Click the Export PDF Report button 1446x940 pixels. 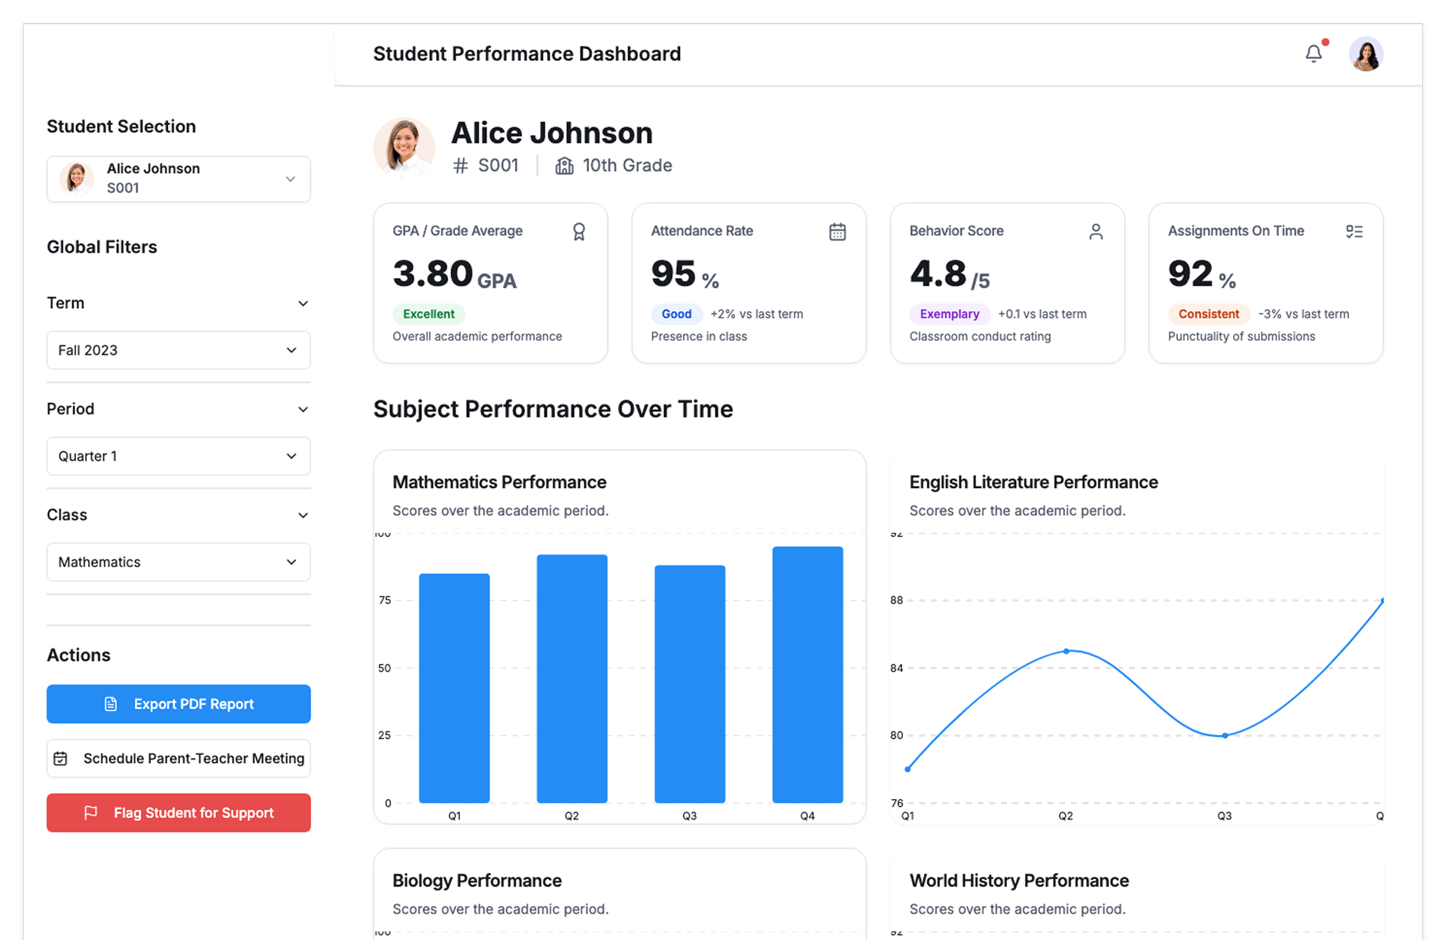tap(178, 703)
